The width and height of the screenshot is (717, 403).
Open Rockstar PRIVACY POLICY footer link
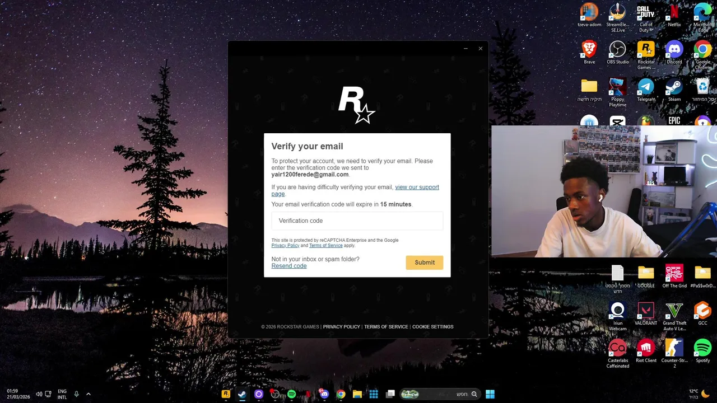(342, 327)
